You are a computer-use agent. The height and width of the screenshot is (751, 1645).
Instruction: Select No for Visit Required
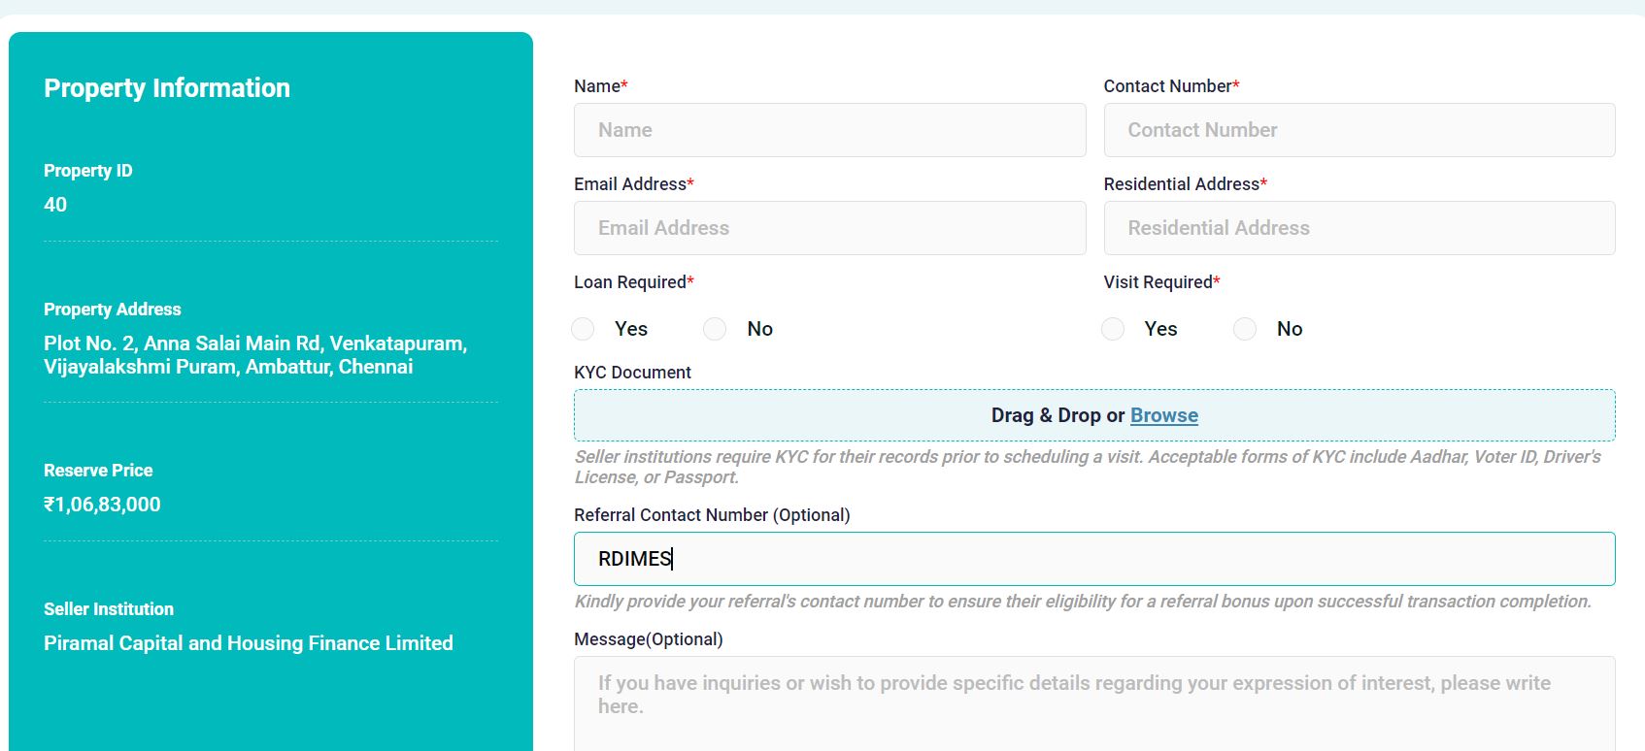pyautogui.click(x=1245, y=329)
